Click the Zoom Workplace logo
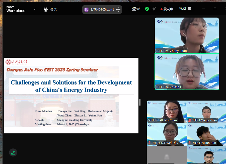 click(x=16, y=9)
